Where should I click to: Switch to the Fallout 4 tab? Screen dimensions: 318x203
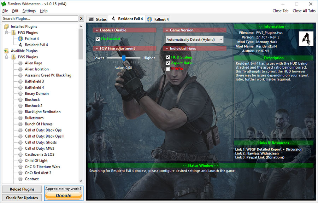(158, 19)
